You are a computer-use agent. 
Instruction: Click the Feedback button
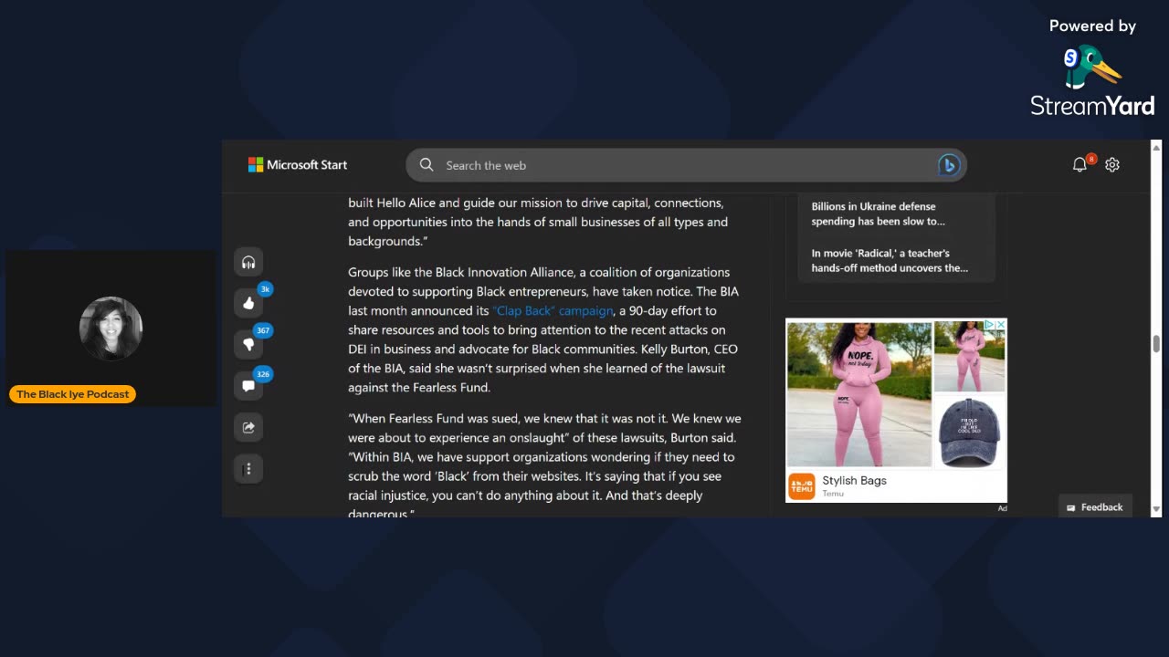1095,507
